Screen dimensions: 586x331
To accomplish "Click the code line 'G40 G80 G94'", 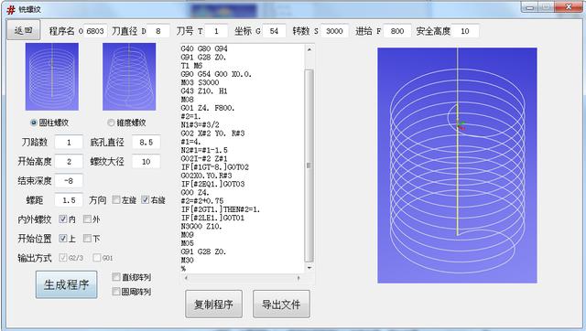I will click(204, 48).
